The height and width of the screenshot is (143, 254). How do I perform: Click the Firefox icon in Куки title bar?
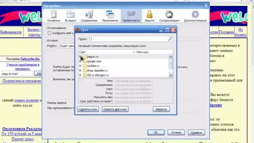78,30
